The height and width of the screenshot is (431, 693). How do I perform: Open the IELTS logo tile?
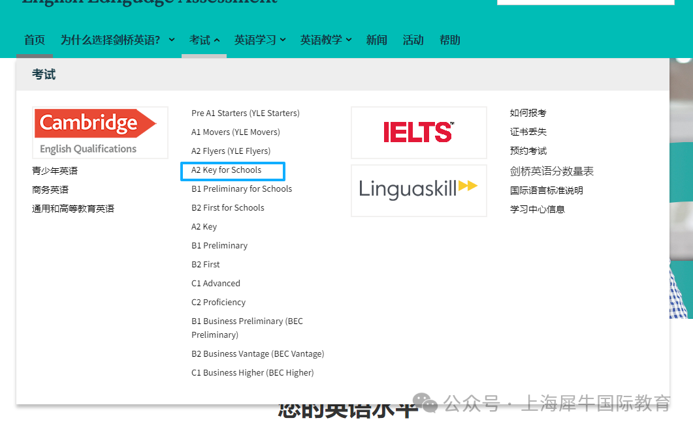(419, 132)
